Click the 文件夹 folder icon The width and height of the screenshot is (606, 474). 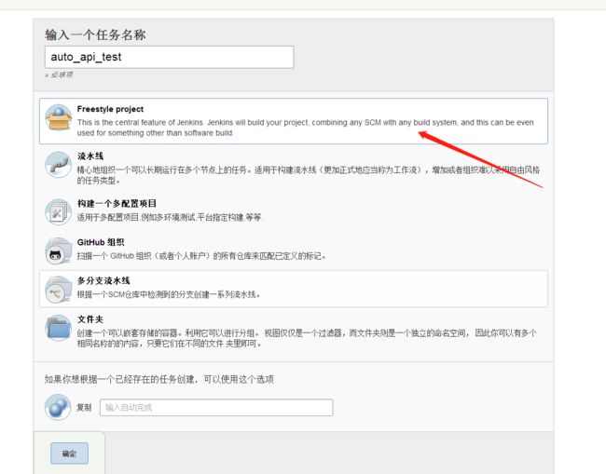click(59, 328)
